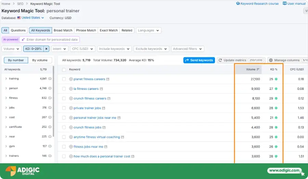Open SERP icon beside la fitness careers
This screenshot has width=308, height=179.
pos(101,89)
